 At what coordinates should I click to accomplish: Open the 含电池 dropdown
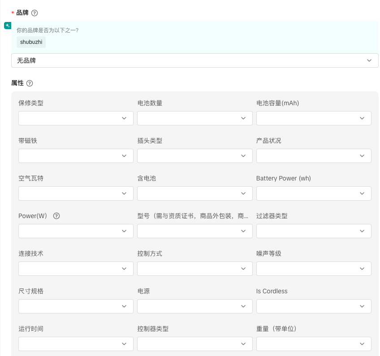[194, 193]
